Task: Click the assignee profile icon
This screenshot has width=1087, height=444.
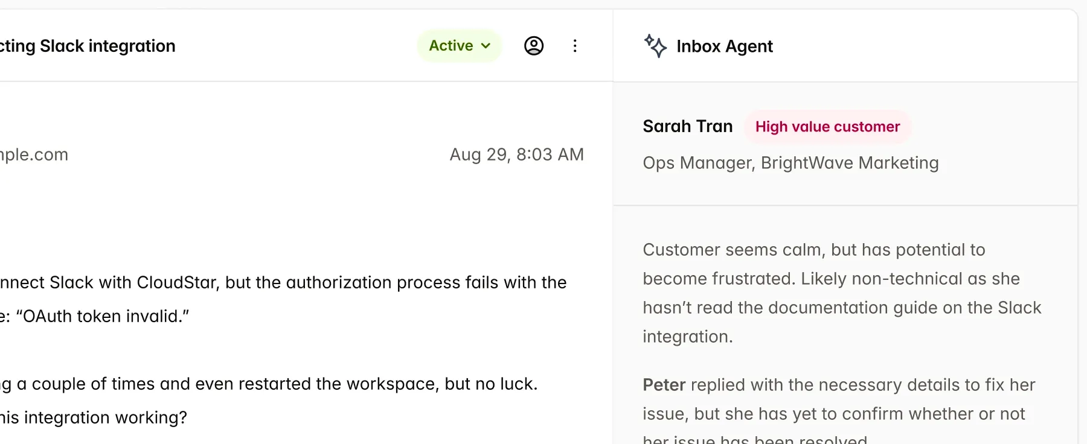Action: click(534, 46)
